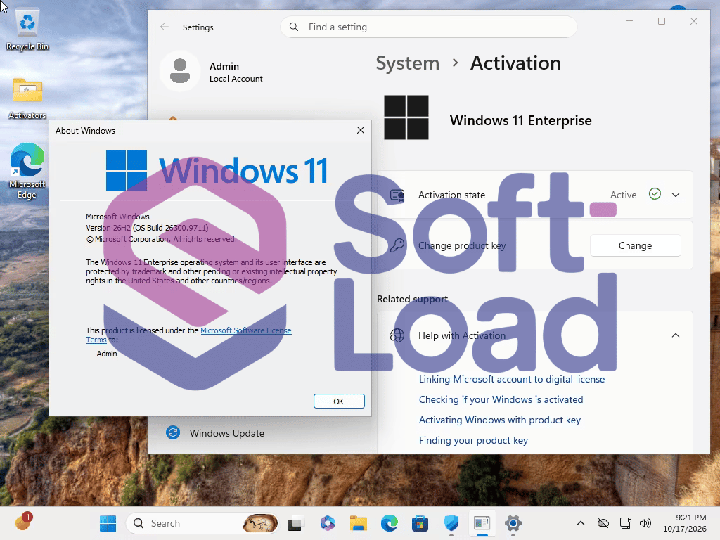Click the Activation state row label
This screenshot has height=540, width=720.
point(451,195)
